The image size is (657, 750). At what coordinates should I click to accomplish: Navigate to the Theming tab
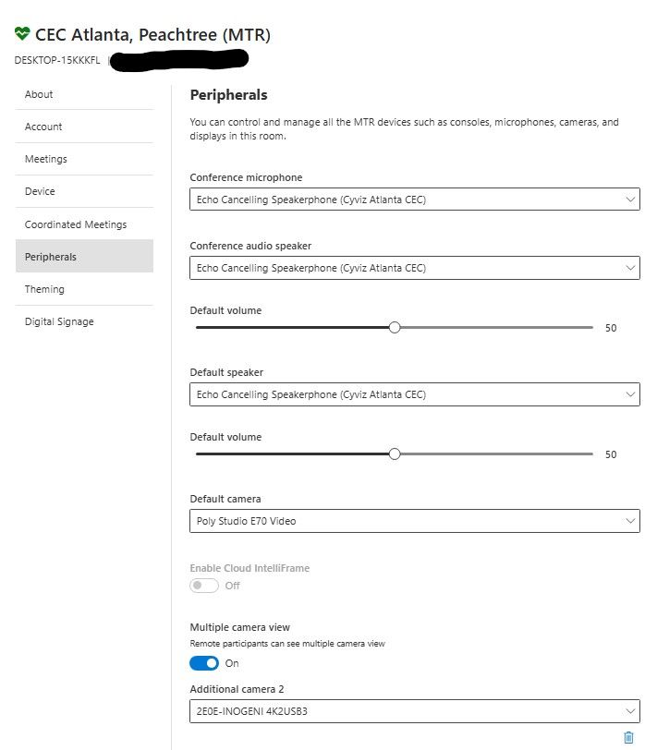pyautogui.click(x=44, y=289)
